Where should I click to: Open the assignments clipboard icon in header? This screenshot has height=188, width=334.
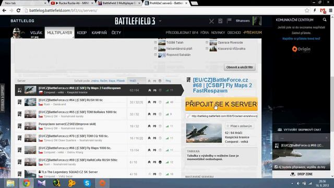(x=220, y=21)
